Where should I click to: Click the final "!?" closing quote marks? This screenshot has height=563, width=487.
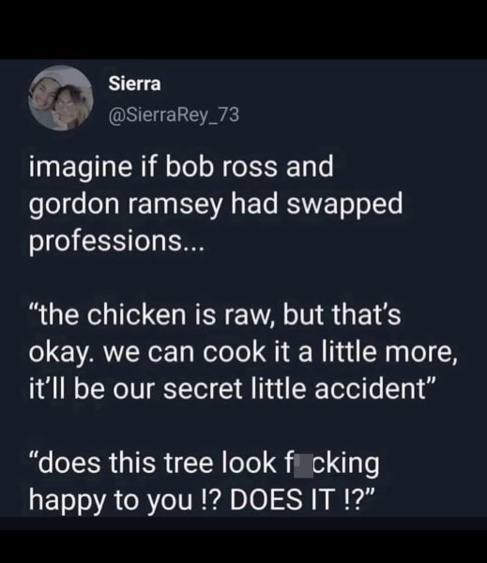pyautogui.click(x=359, y=499)
